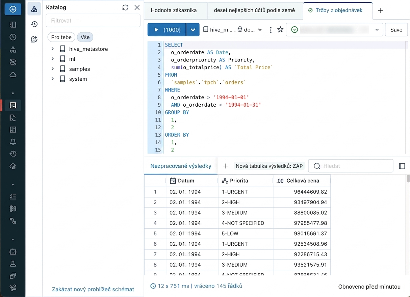Open Pipelines icon in left sidebar
The height and width of the screenshot is (297, 410).
[13, 221]
